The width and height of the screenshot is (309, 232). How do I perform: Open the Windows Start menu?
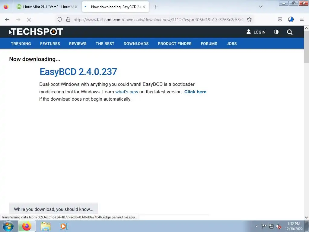[8, 226]
